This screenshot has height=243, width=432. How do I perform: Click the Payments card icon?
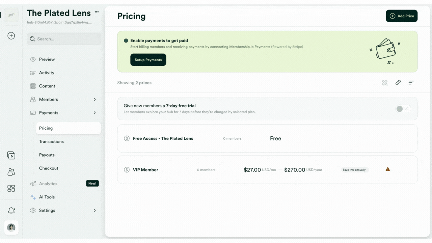33,113
